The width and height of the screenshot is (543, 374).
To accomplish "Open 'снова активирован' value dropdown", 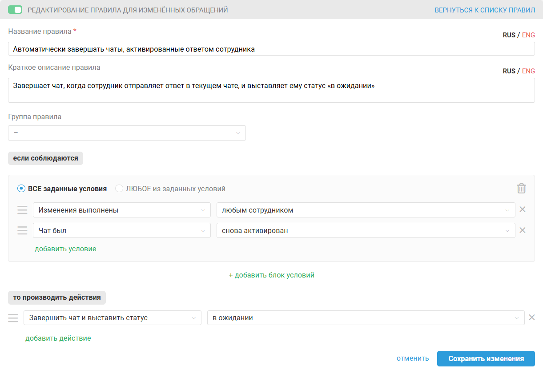I will tap(366, 230).
